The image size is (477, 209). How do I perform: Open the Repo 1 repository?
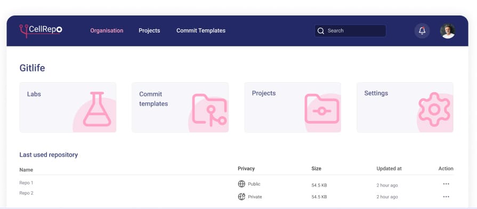(x=27, y=183)
